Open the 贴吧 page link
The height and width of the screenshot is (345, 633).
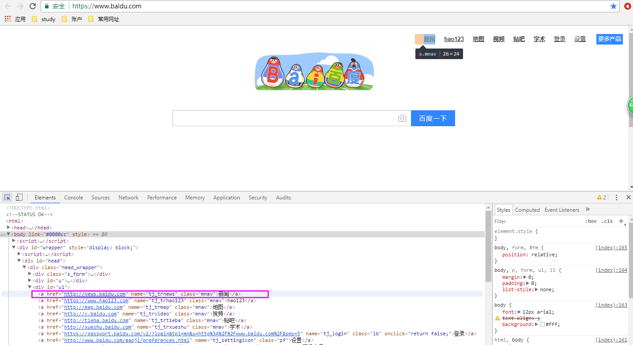click(519, 39)
